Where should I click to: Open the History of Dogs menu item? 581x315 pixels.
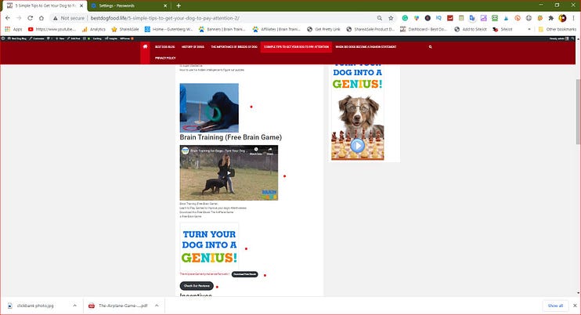(x=193, y=47)
